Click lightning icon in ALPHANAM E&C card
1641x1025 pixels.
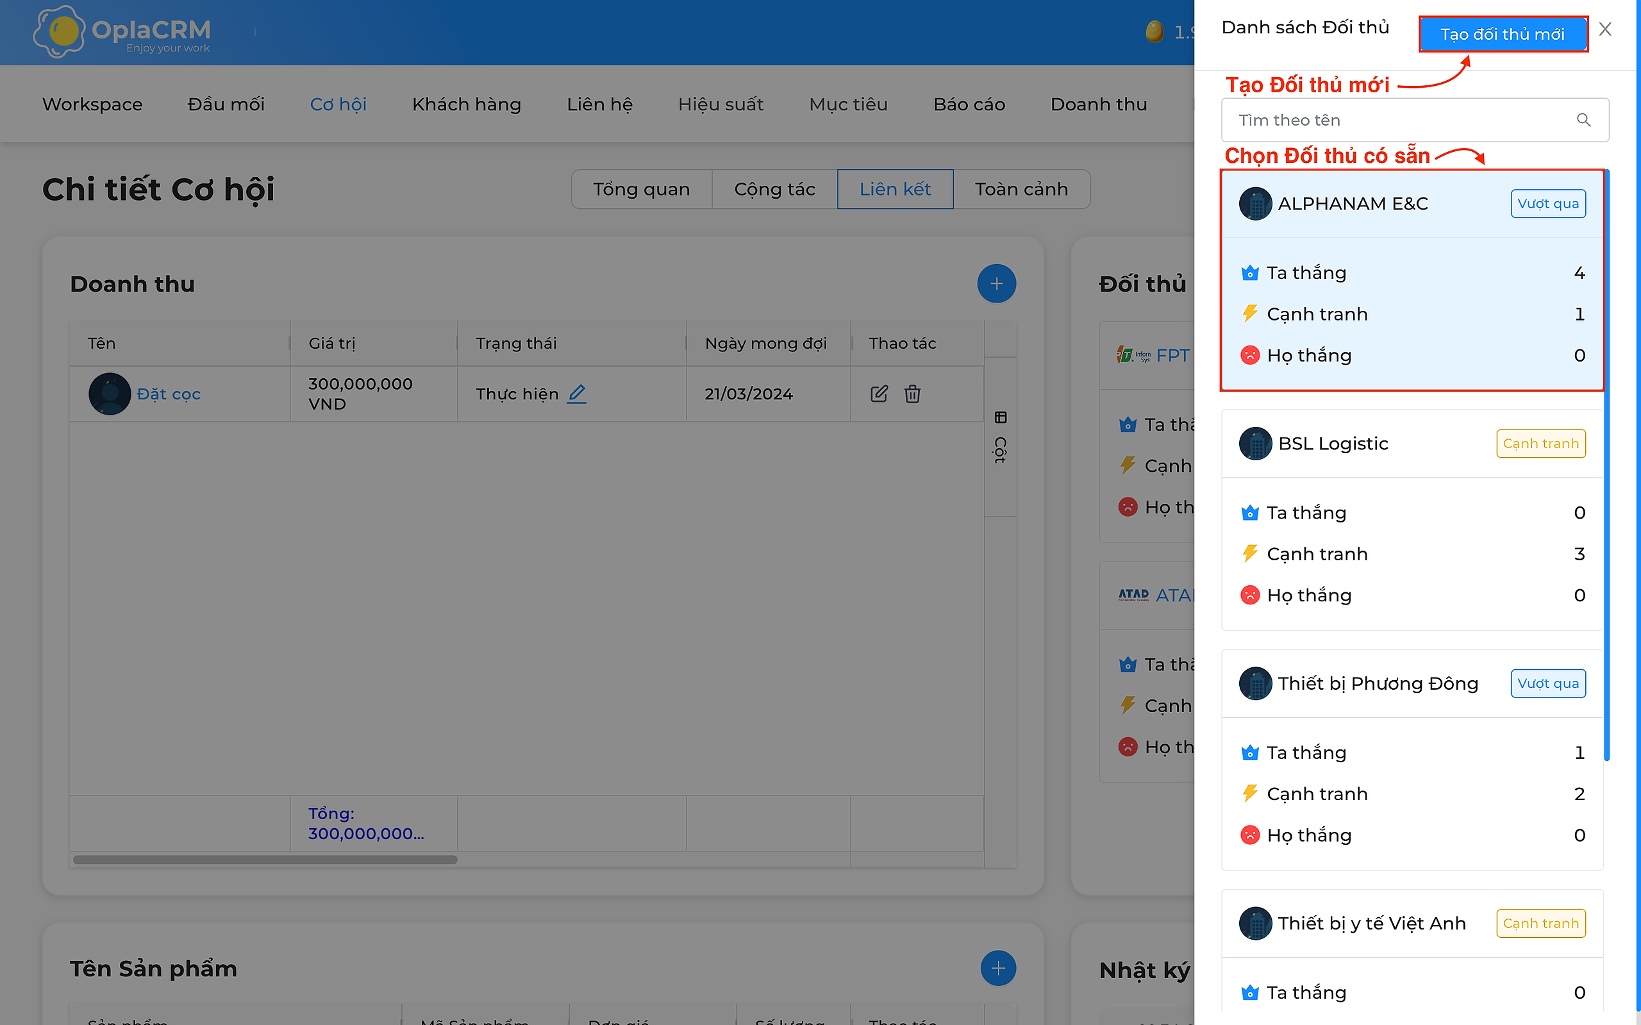point(1250,314)
